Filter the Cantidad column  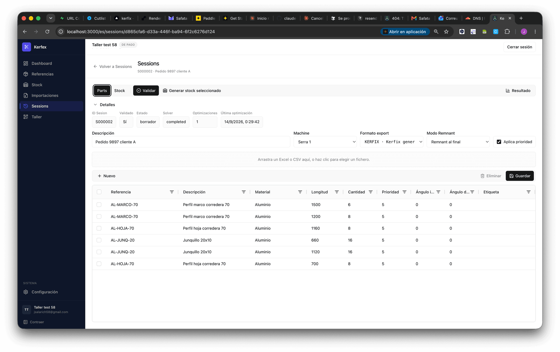point(370,192)
